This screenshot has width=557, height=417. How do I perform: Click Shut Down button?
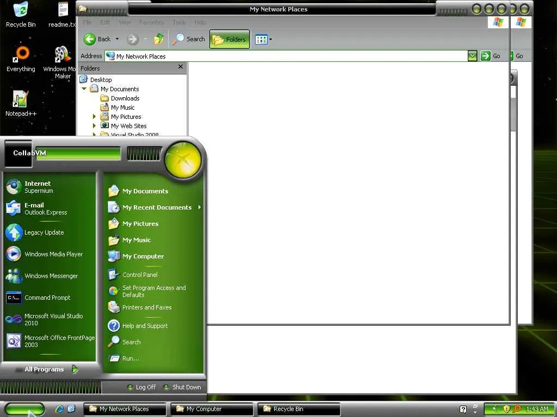pos(182,387)
